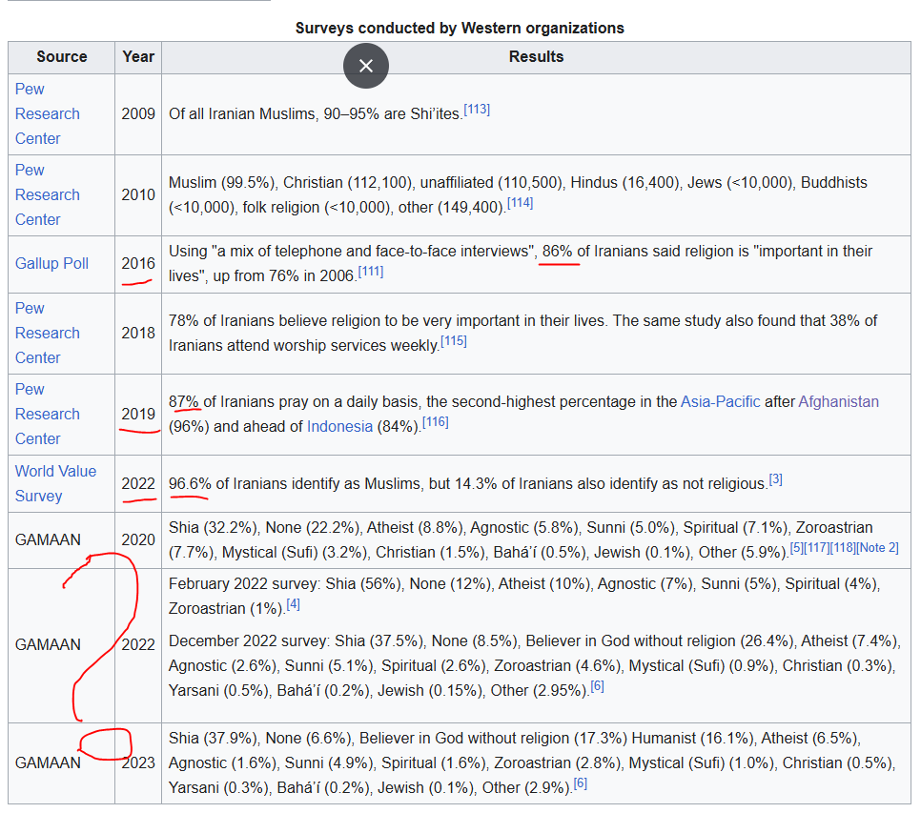Image resolution: width=921 pixels, height=813 pixels.
Task: Follow the Indonesia link
Action: click(x=339, y=427)
